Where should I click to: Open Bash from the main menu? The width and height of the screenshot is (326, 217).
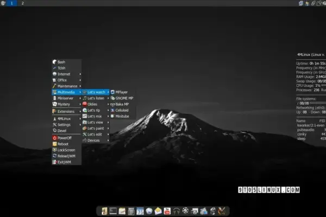(66, 62)
